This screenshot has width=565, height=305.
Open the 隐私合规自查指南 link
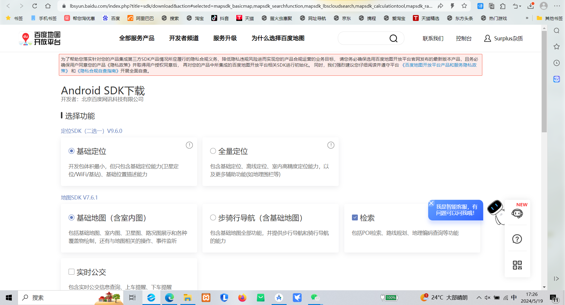coord(98,71)
